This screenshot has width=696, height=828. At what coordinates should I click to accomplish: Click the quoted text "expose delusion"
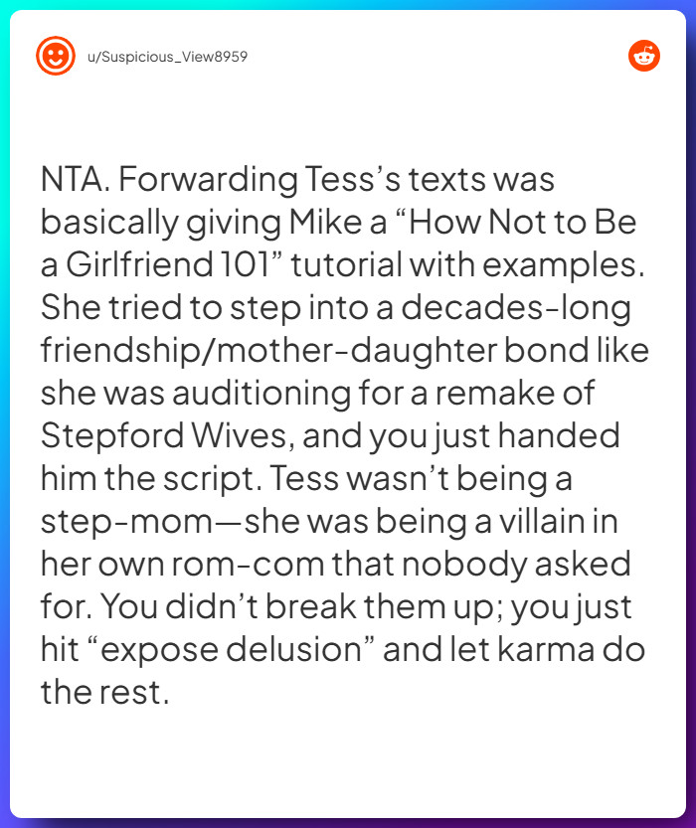click(x=231, y=649)
